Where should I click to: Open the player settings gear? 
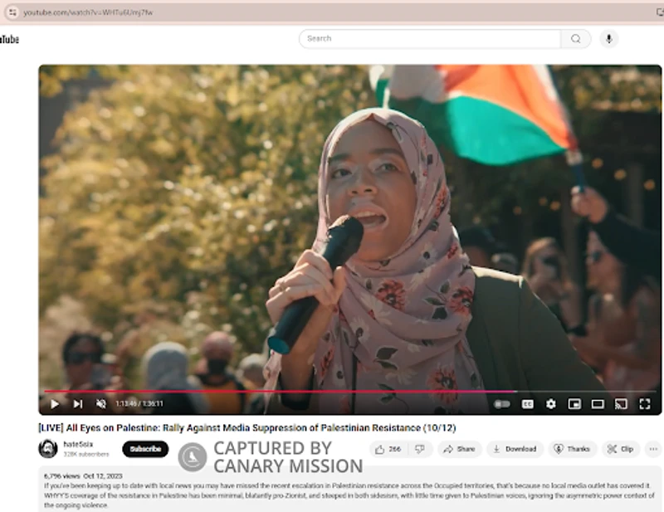(551, 404)
